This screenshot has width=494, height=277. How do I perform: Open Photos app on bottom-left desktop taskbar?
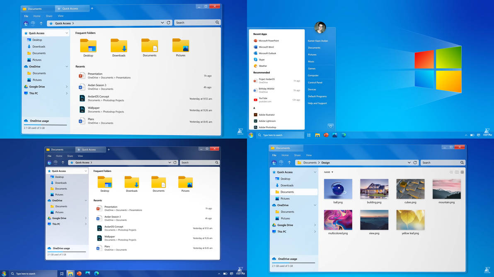pos(88,274)
